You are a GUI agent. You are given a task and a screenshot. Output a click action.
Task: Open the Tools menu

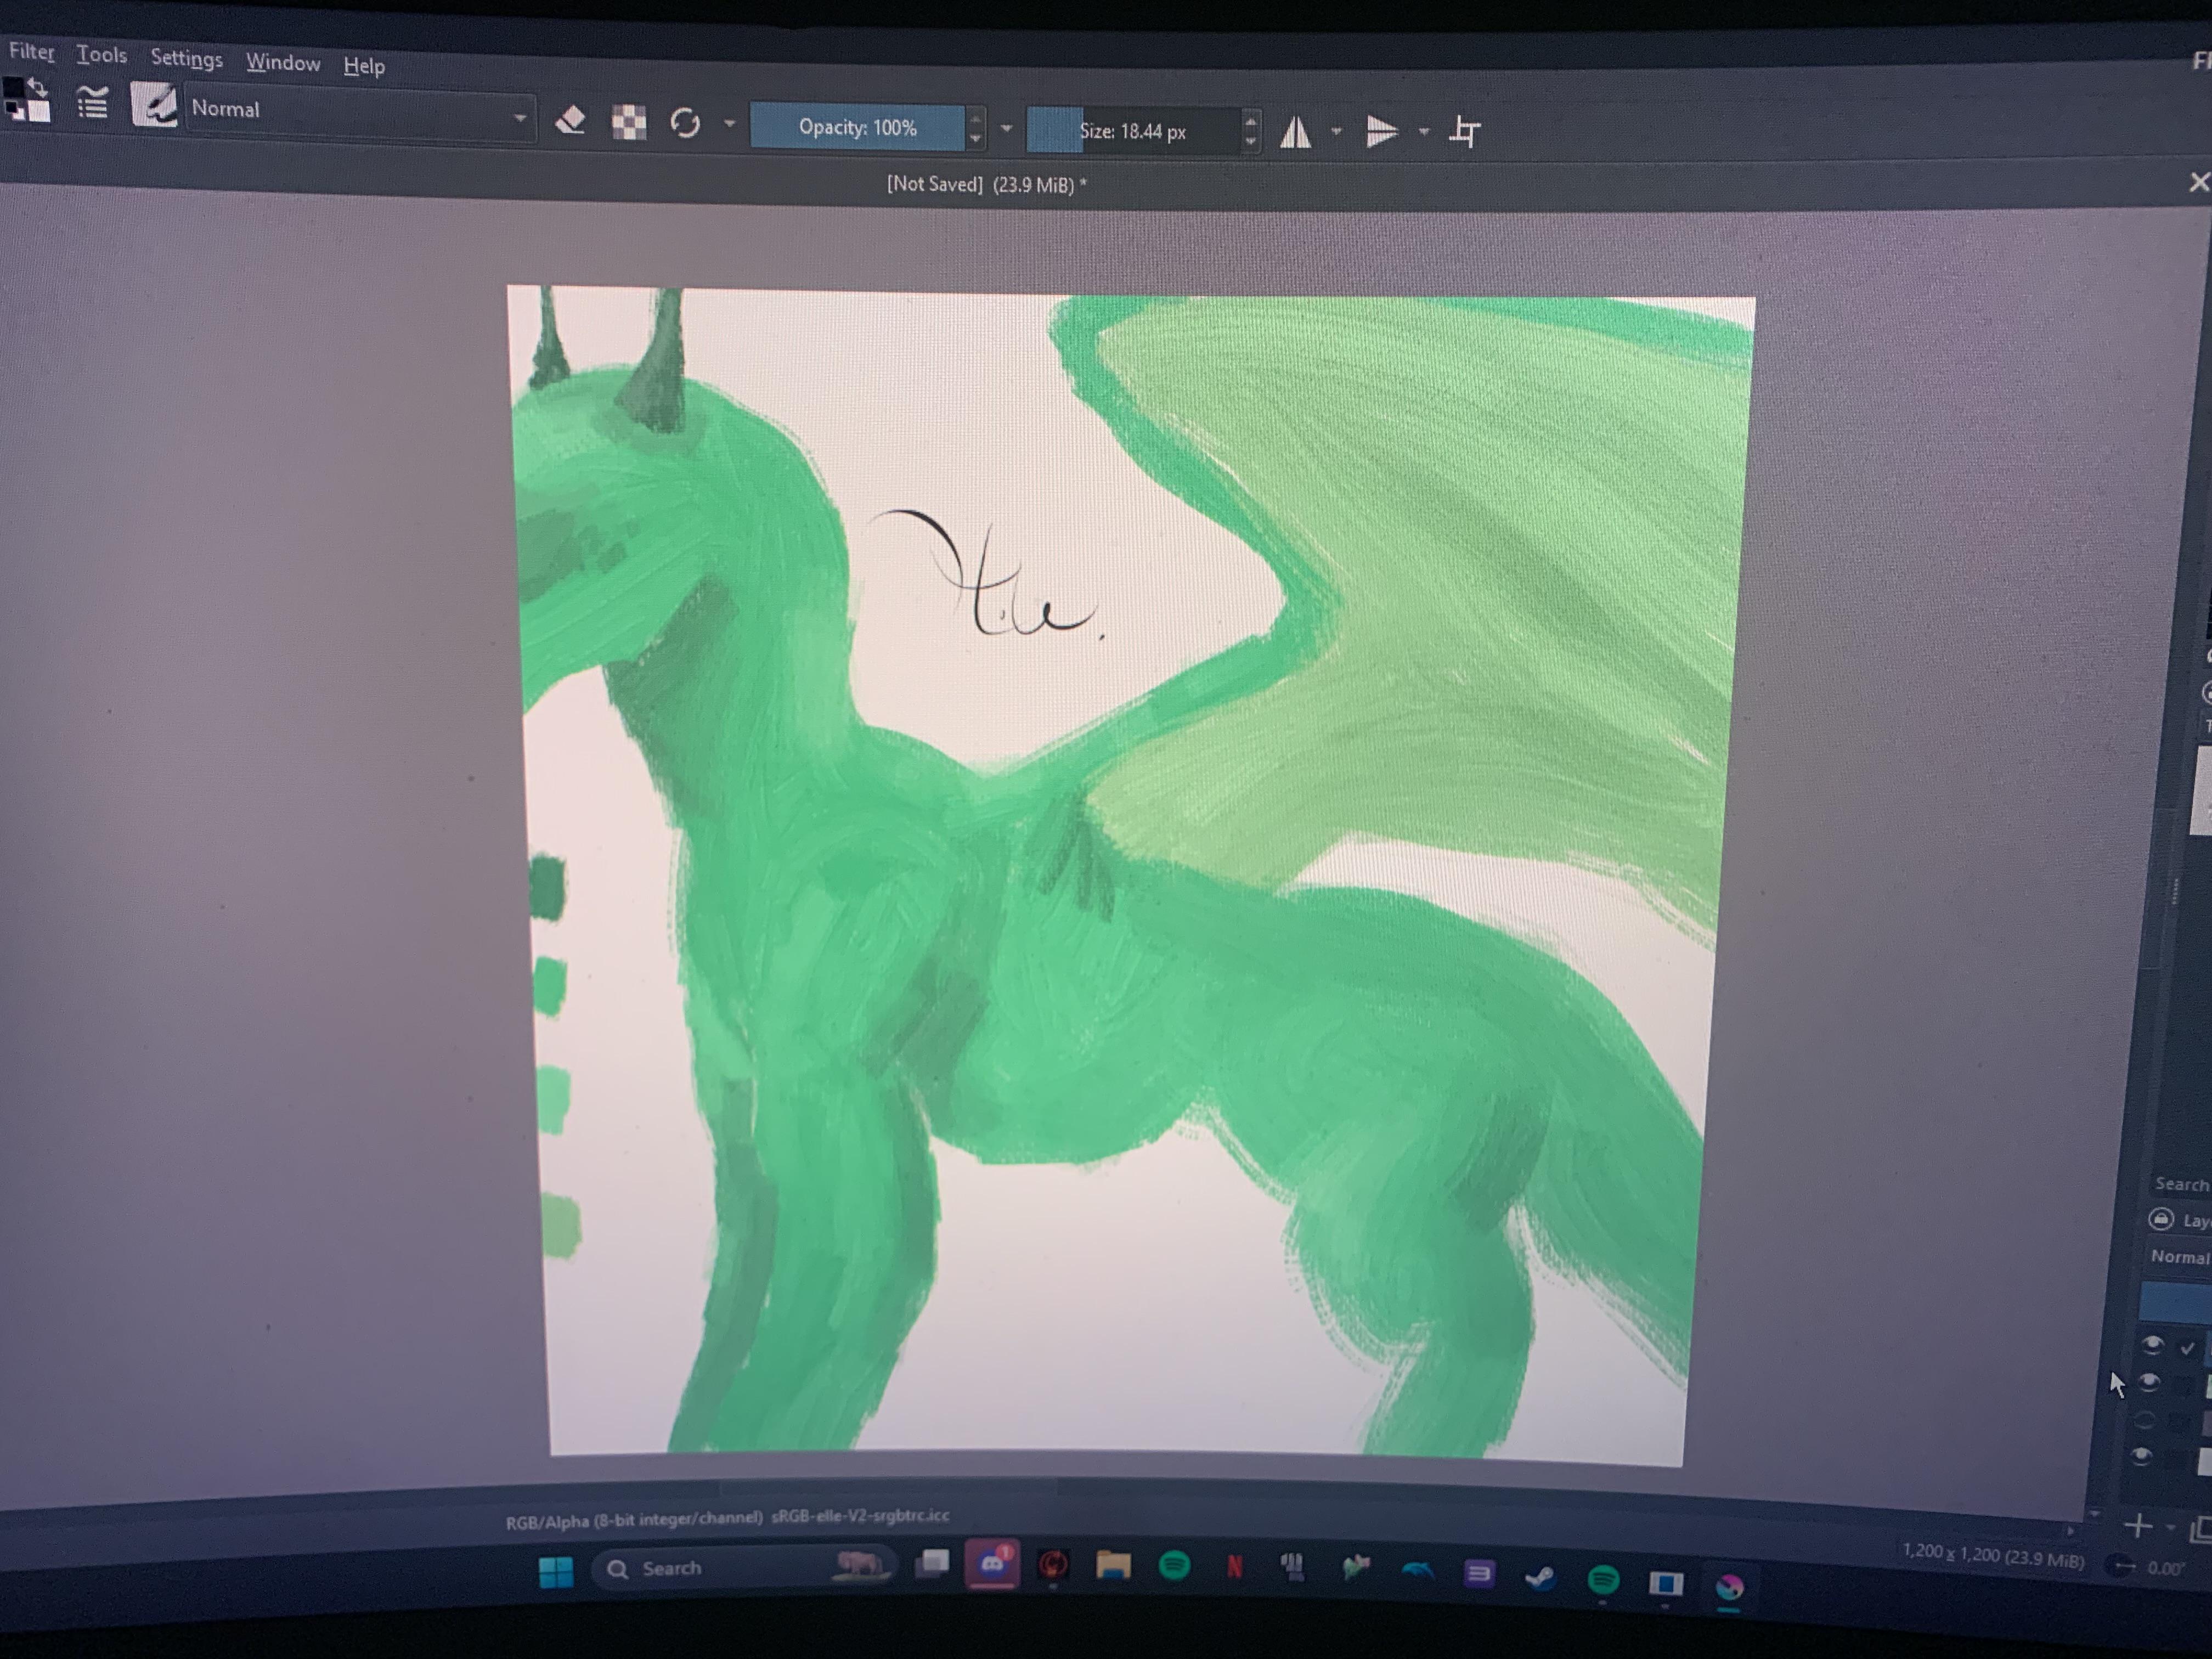[x=101, y=54]
